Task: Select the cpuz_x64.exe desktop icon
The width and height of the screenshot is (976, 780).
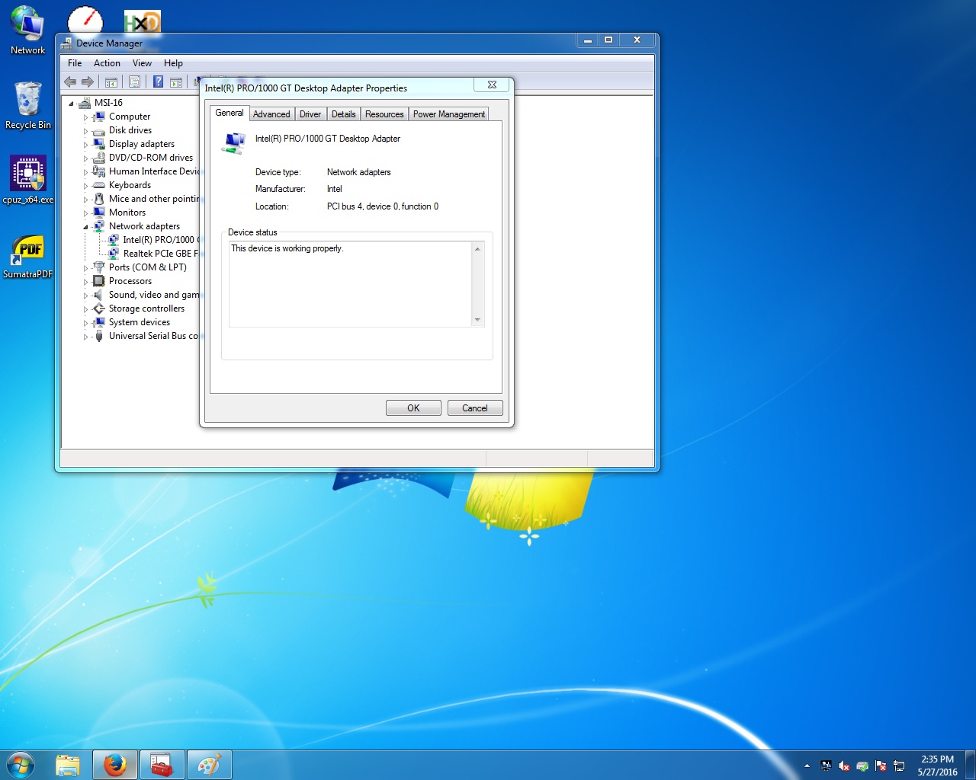Action: tap(28, 180)
